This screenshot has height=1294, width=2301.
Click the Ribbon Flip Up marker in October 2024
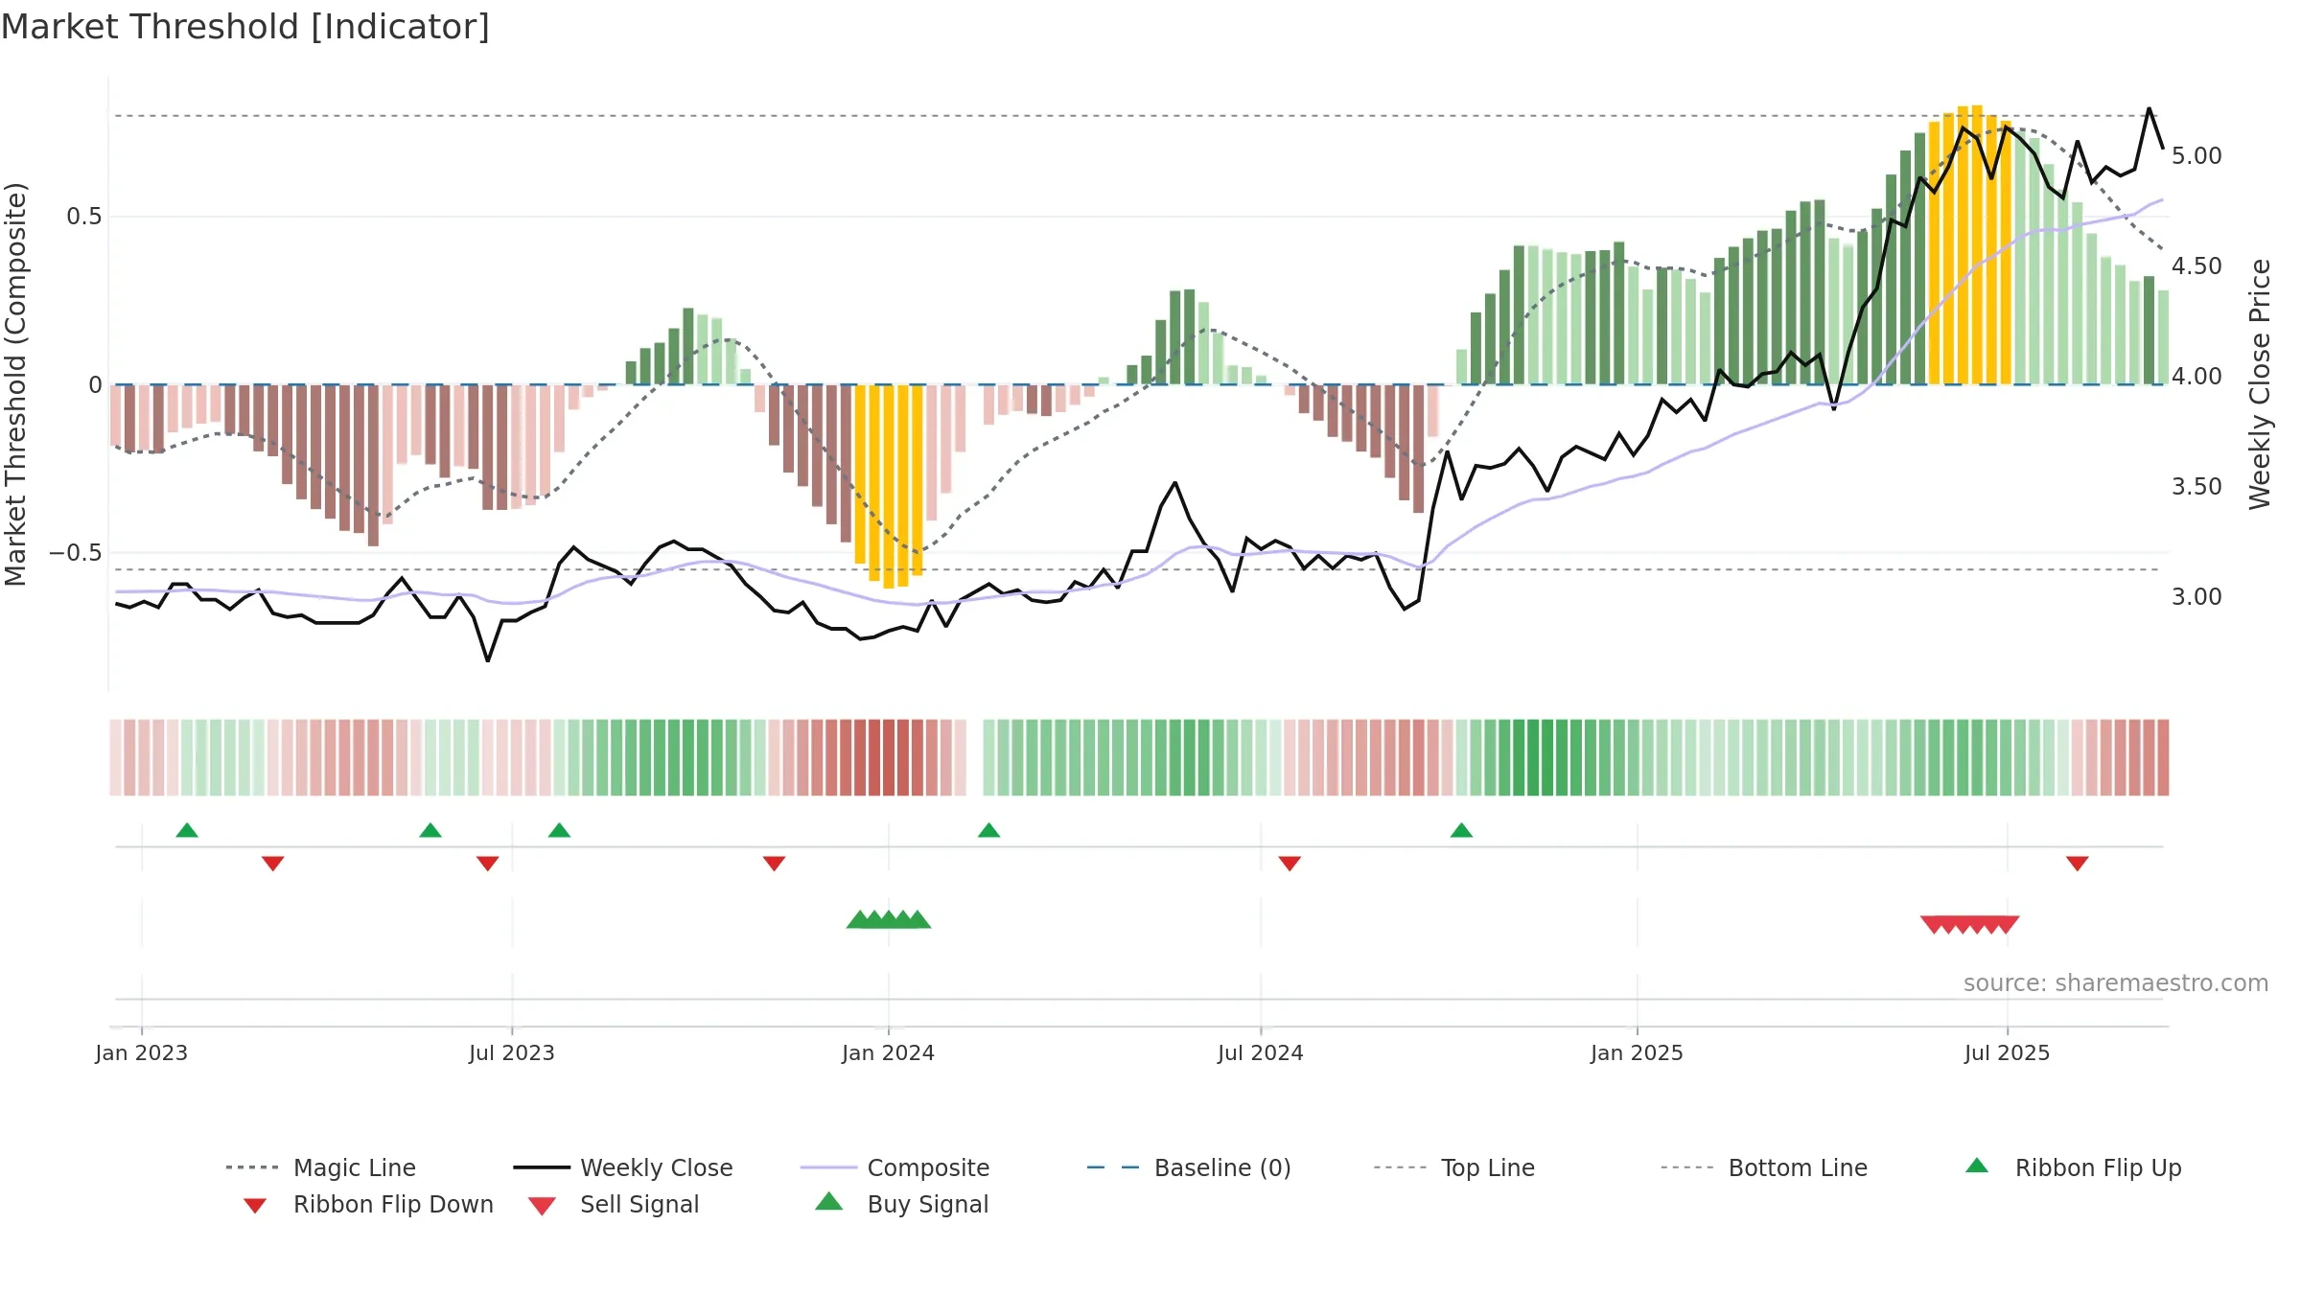coord(1461,830)
